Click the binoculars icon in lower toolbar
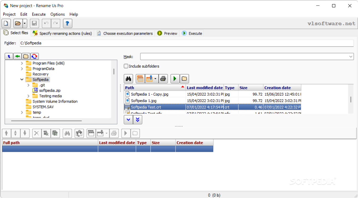 click(x=67, y=133)
